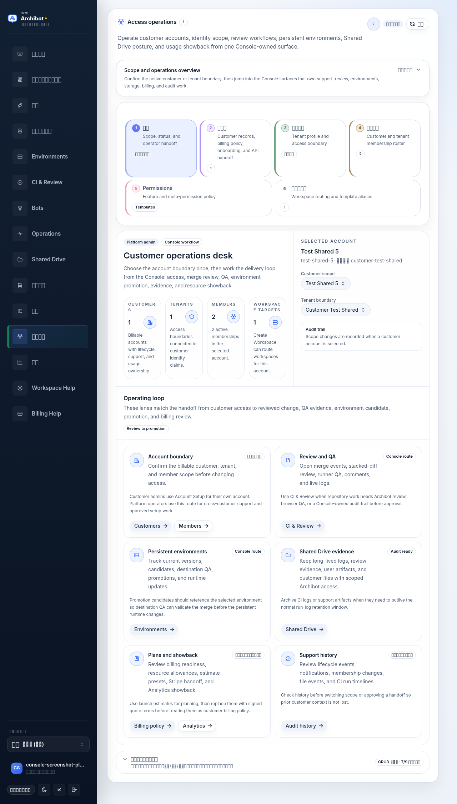
Task: Click the Console workflow tag
Action: click(182, 242)
